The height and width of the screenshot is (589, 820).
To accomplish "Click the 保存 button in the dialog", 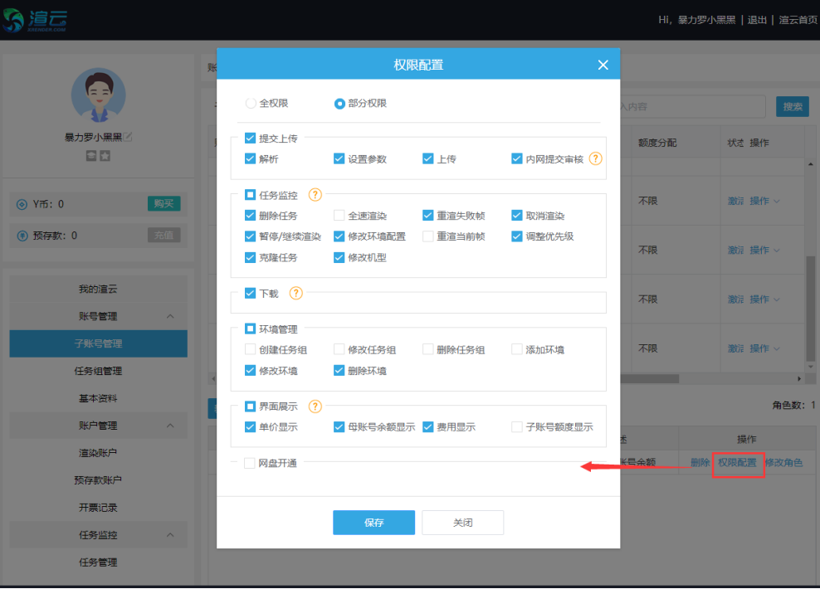I will pyautogui.click(x=373, y=522).
